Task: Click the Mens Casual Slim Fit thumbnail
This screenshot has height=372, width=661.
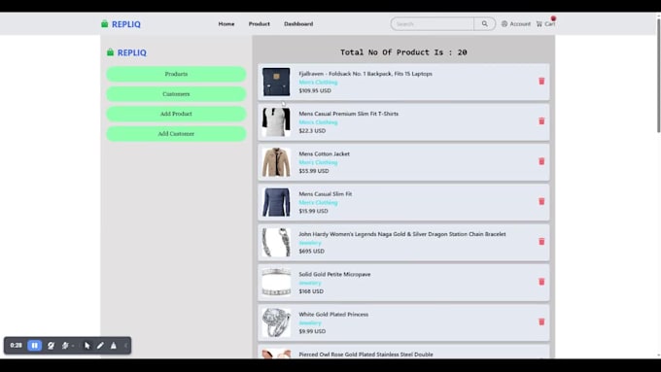Action: [276, 202]
